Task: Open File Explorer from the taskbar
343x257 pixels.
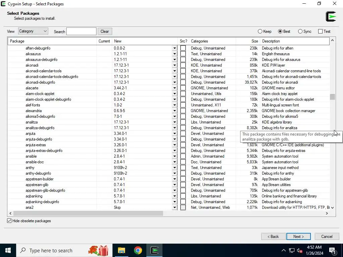Action: (x=121, y=250)
